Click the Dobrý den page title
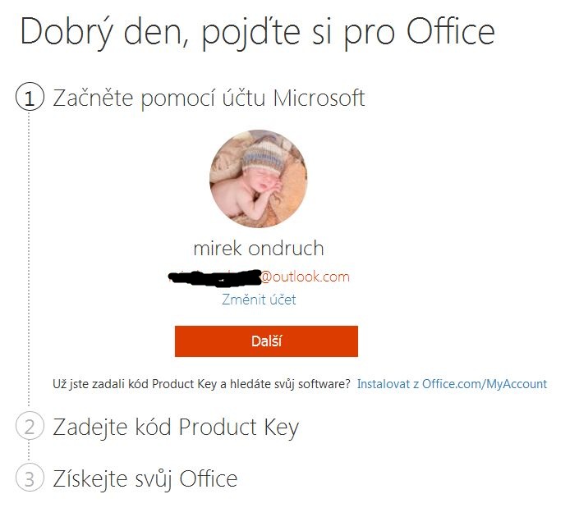579x517 pixels. (257, 31)
